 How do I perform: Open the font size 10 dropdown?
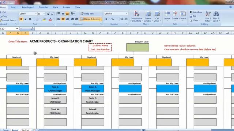click(44, 14)
